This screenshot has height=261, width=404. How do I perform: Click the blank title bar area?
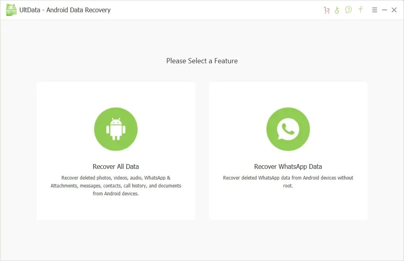point(216,10)
